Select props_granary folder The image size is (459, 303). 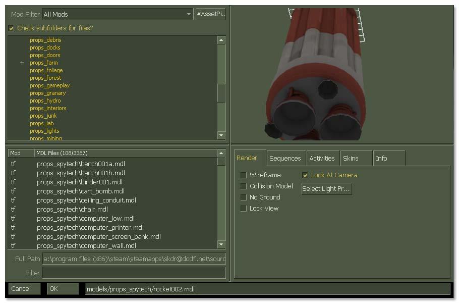tap(48, 93)
